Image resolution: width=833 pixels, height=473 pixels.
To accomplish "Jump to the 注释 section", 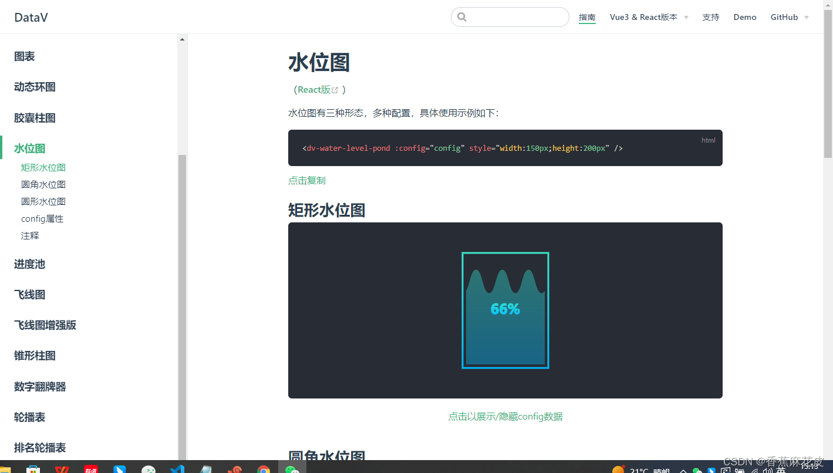I will click(x=30, y=235).
